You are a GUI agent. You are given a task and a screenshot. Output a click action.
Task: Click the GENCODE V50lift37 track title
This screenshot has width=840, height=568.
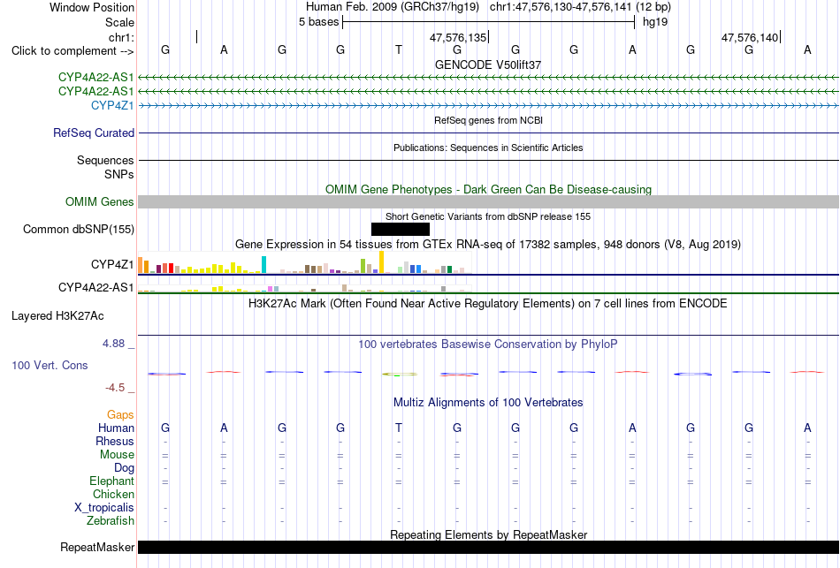click(488, 64)
